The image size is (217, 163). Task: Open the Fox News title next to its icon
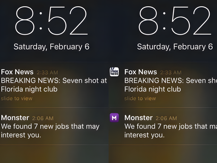141,72
